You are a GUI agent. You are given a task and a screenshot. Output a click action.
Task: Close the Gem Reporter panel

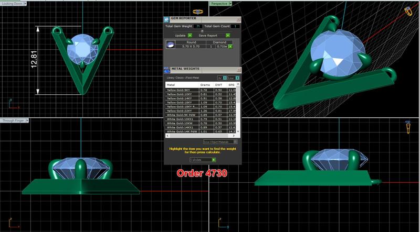coord(238,19)
